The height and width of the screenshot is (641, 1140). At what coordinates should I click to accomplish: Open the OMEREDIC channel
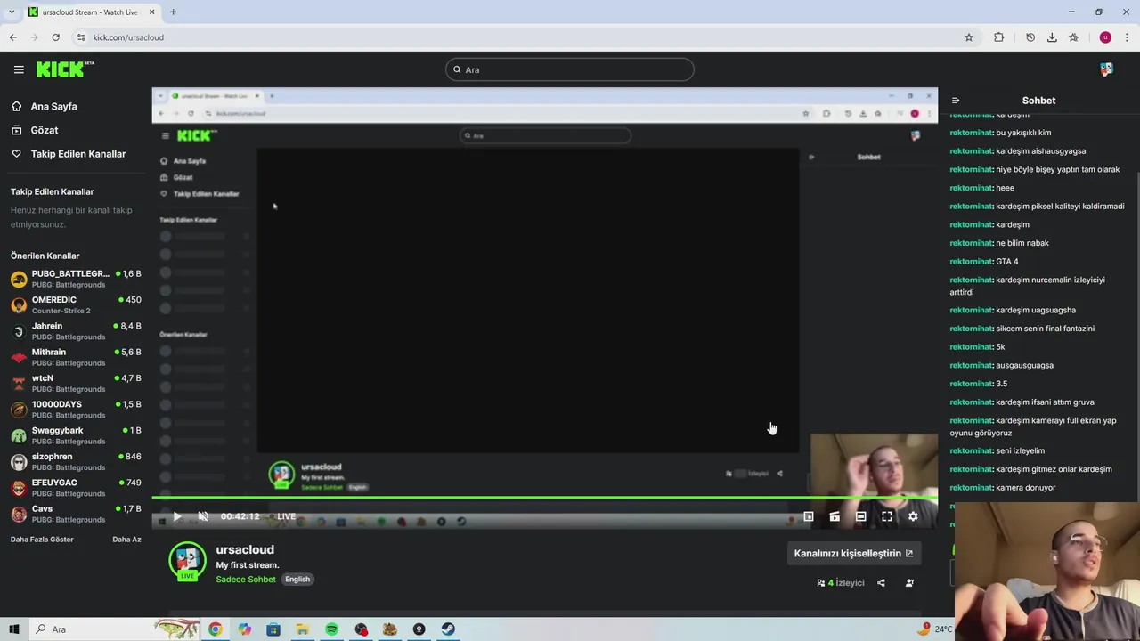(x=76, y=305)
